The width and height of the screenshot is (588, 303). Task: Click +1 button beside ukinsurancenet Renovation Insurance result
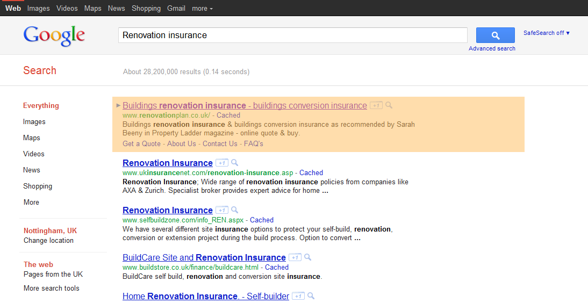(x=221, y=163)
